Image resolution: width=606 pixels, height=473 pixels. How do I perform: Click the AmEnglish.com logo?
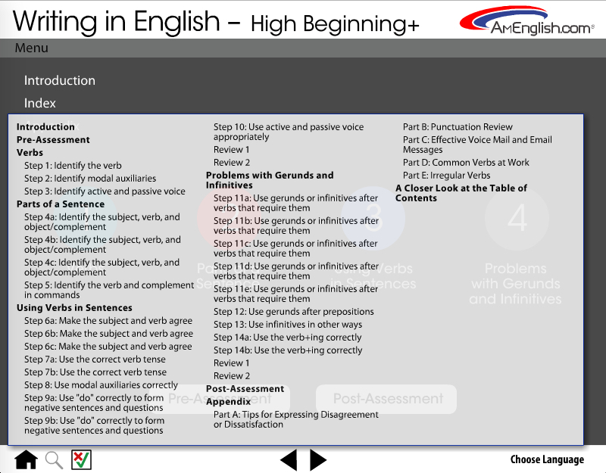[x=526, y=20]
